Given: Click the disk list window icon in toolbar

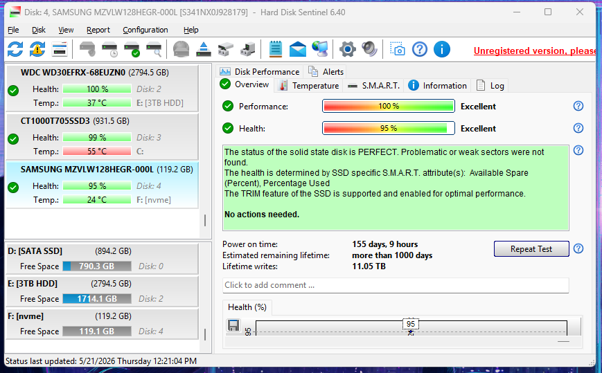Looking at the screenshot, I should point(60,49).
